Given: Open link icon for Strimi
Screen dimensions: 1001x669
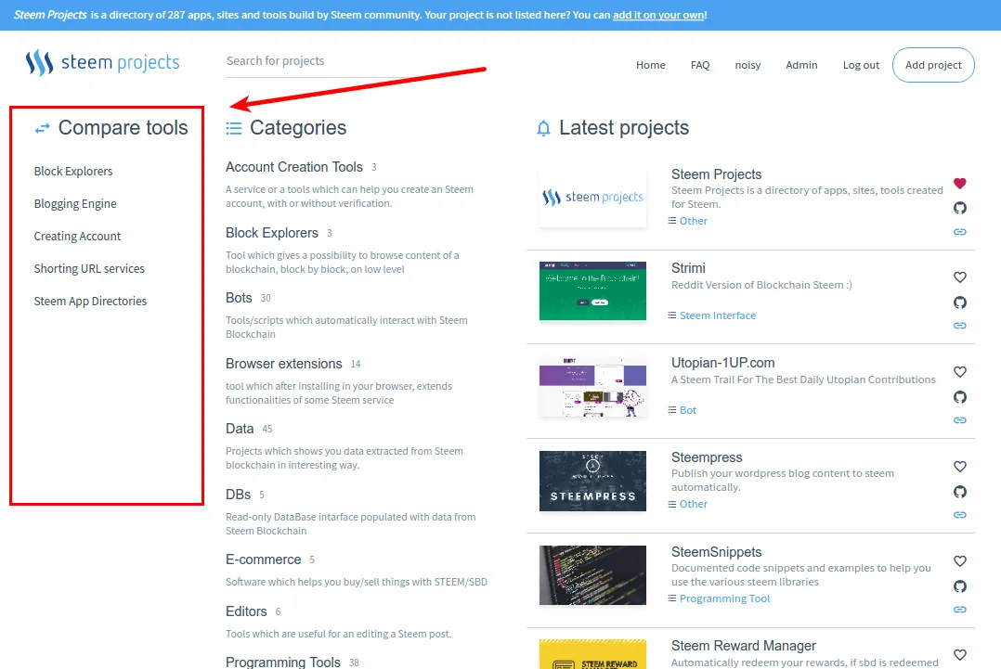Looking at the screenshot, I should [x=959, y=326].
